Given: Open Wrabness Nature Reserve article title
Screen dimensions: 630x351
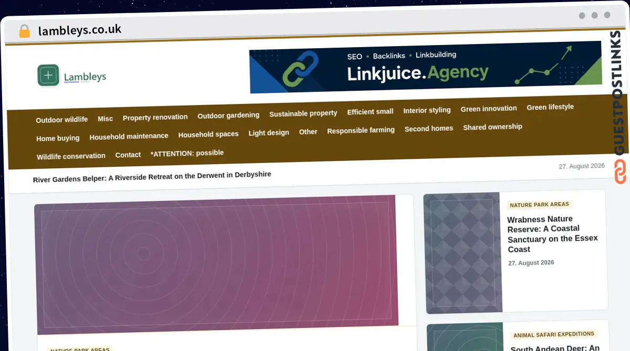Looking at the screenshot, I should [552, 234].
